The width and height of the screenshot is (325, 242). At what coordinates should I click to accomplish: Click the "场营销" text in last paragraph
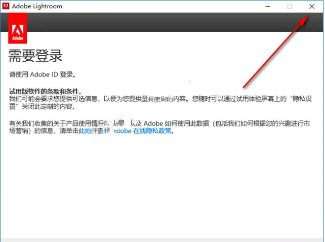pyautogui.click(x=19, y=131)
